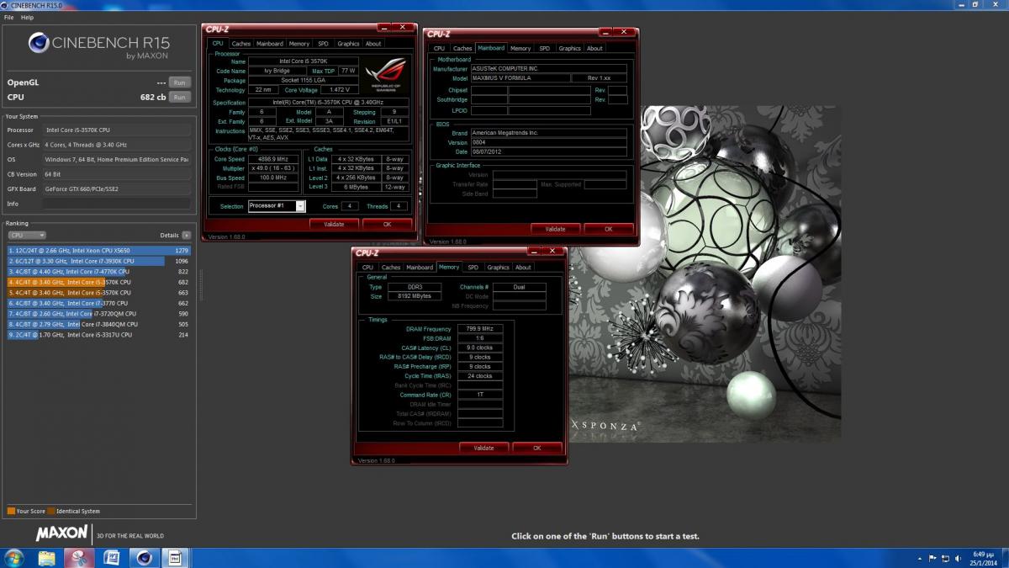Open Caches tab in CPU-Z processor window
Image resolution: width=1009 pixels, height=568 pixels.
(x=241, y=44)
